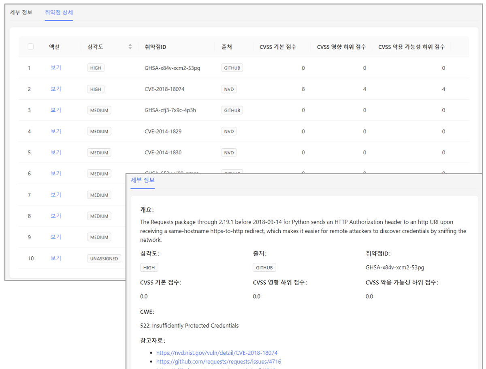The width and height of the screenshot is (486, 369).
Task: Switch to the 취약점 상세 tab
Action: coord(59,12)
